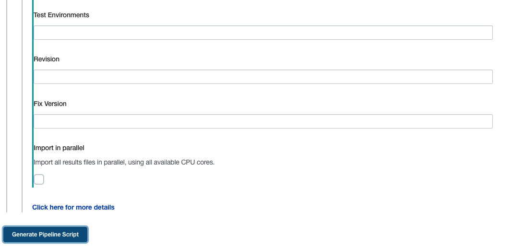513x247 pixels.
Task: Focus the Fix Version text field
Action: pyautogui.click(x=263, y=121)
